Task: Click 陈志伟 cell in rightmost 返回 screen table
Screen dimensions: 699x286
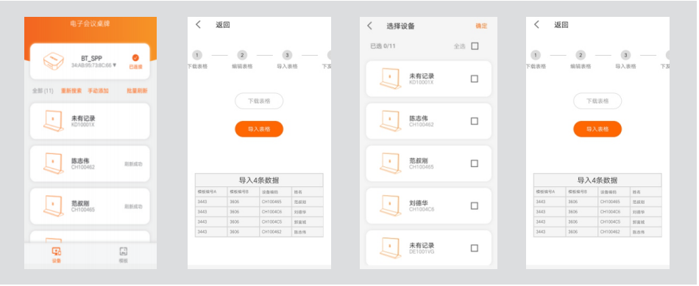Action: [x=645, y=232]
